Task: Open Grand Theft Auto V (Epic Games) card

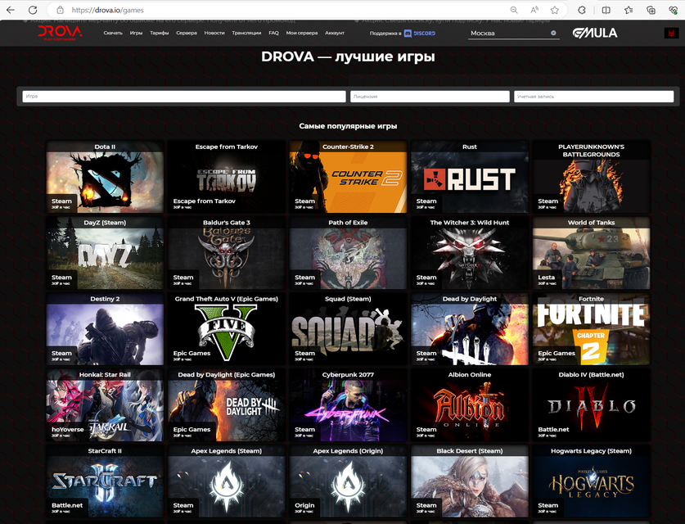Action: tap(227, 328)
